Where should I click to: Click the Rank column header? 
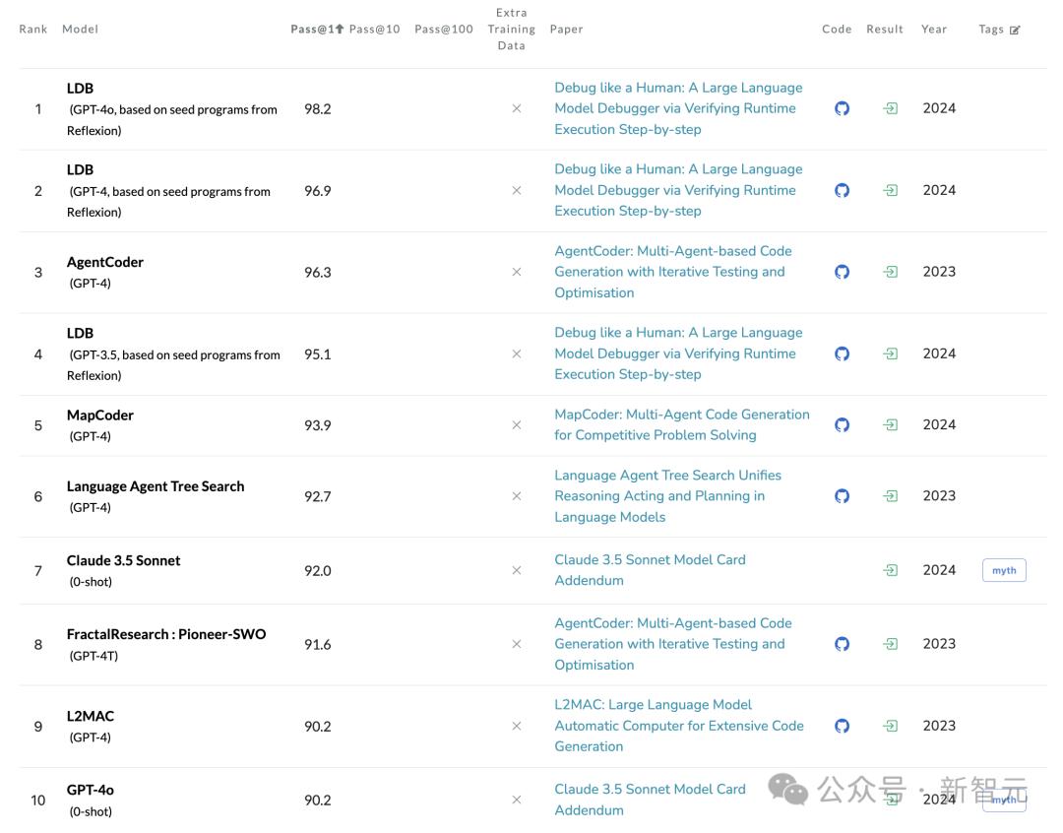click(33, 29)
